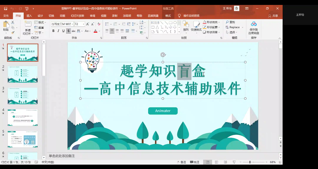This screenshot has height=169, width=318.
Task: Open the 形状效果 shape effects dropdown
Action: (x=211, y=32)
